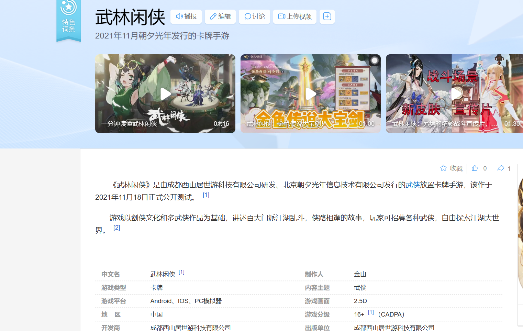This screenshot has width=523, height=331.
Task: Click the 播报 read-aloud button
Action: click(186, 16)
